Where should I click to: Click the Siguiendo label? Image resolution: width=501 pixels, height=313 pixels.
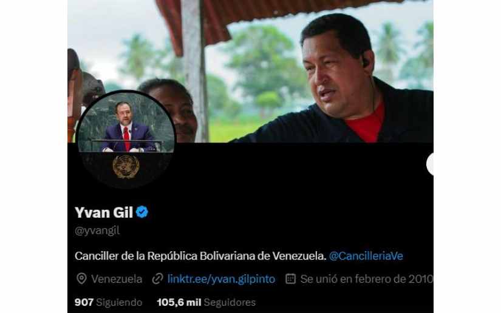point(119,303)
